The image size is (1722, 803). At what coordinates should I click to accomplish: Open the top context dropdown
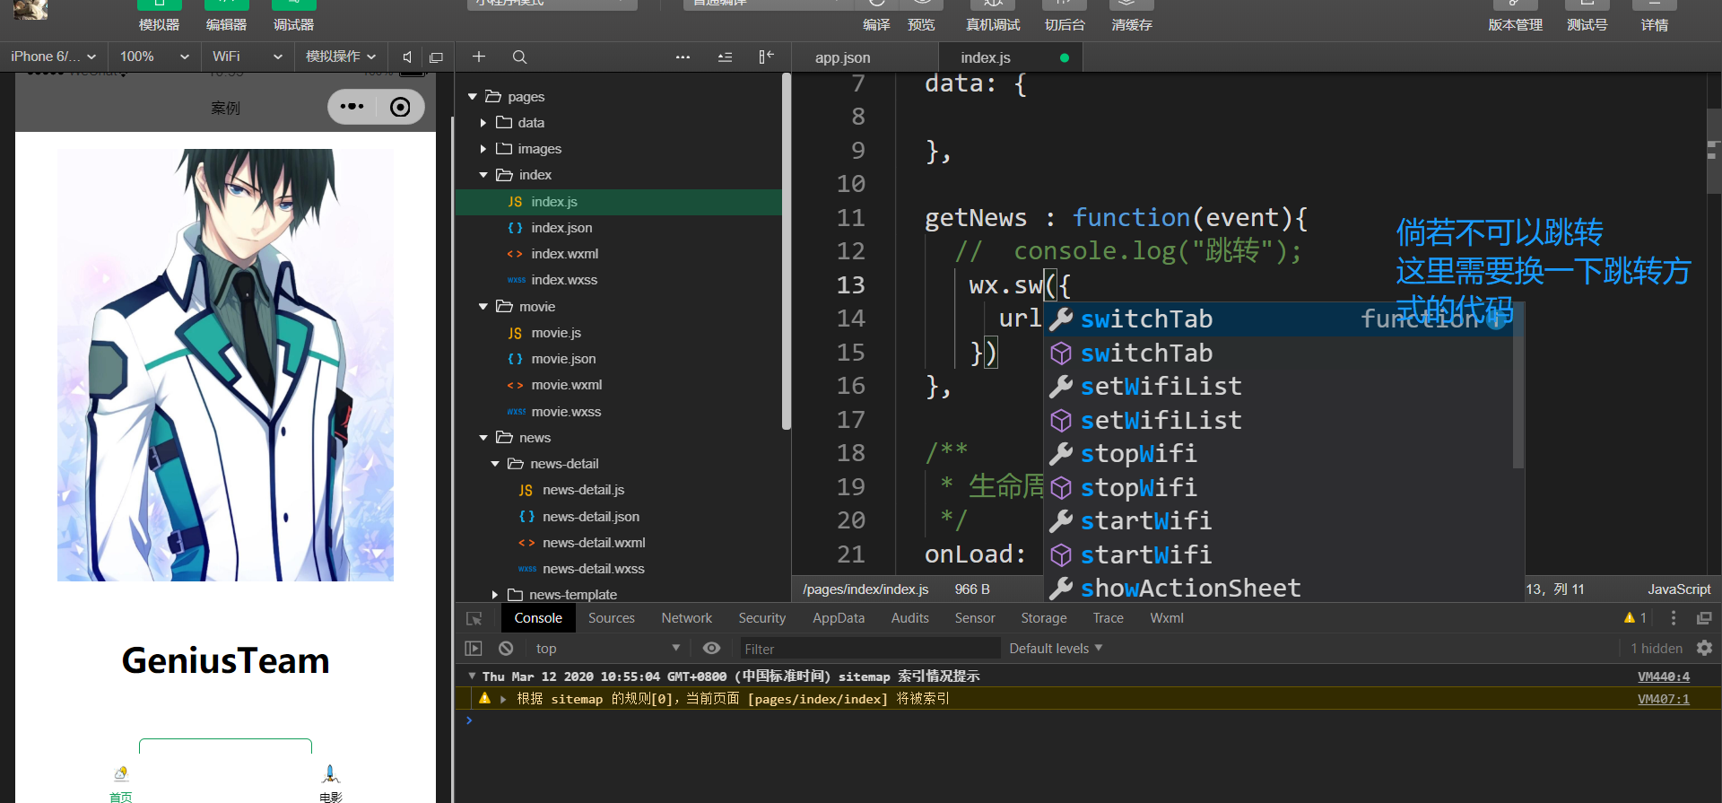[x=608, y=649]
